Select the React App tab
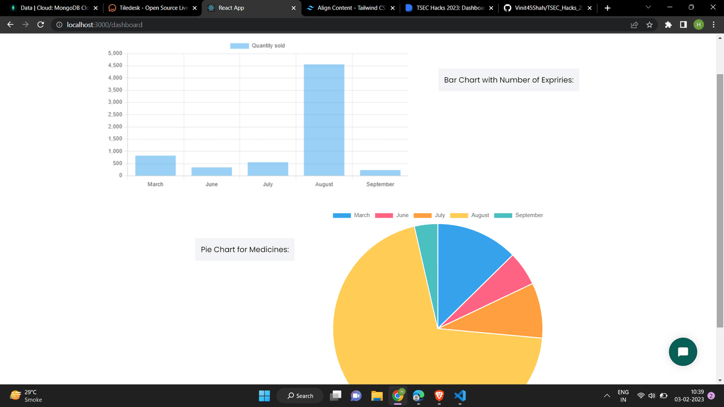724x407 pixels. 251,8
